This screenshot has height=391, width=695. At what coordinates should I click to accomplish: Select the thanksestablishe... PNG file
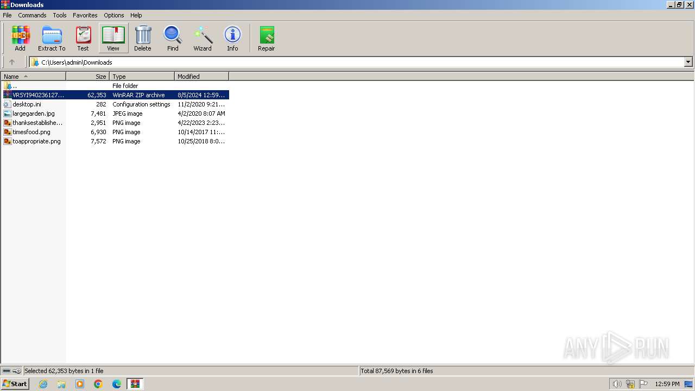pyautogui.click(x=115, y=123)
